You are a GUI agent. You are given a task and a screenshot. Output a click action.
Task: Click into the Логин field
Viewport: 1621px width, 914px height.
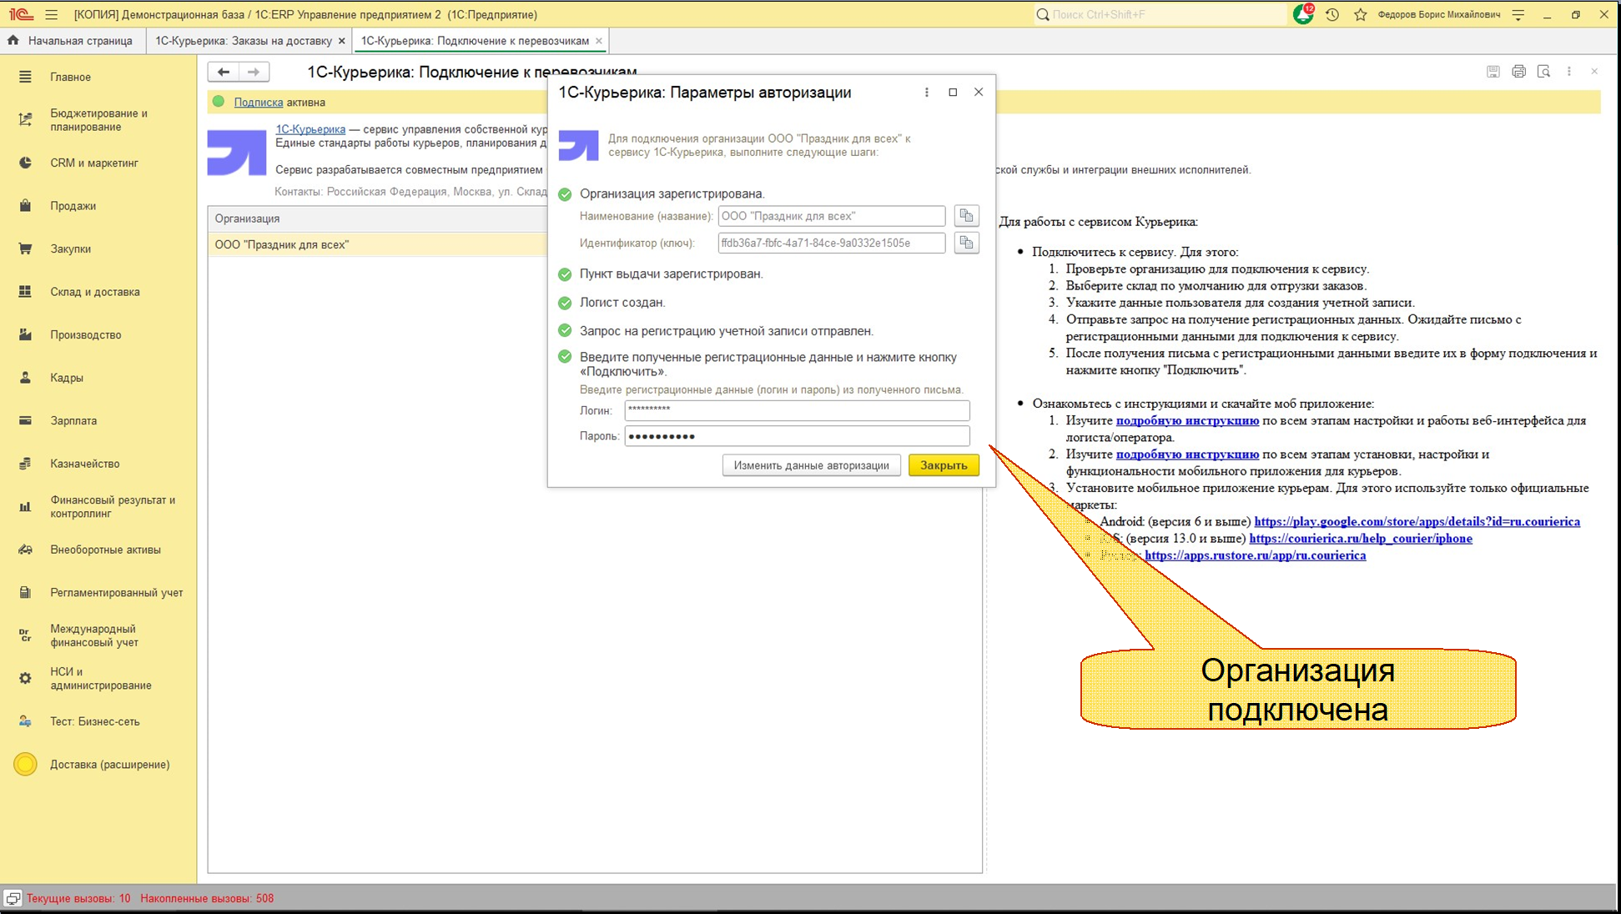tap(797, 410)
